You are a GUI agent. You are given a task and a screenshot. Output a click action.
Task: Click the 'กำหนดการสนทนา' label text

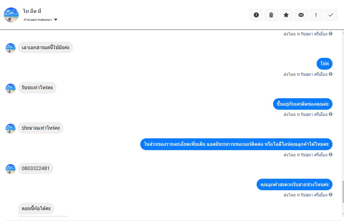pyautogui.click(x=38, y=20)
